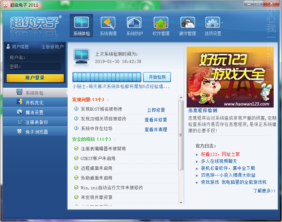Open 好看123，网址之家 log link
Image resolution: width=282 pixels, height=222 pixels.
220,154
